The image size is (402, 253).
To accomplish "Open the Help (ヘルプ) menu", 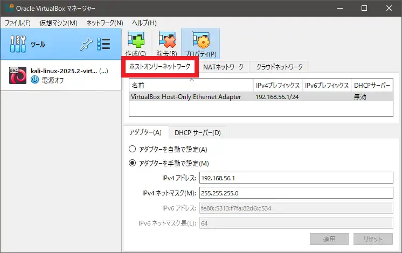I will (x=144, y=23).
